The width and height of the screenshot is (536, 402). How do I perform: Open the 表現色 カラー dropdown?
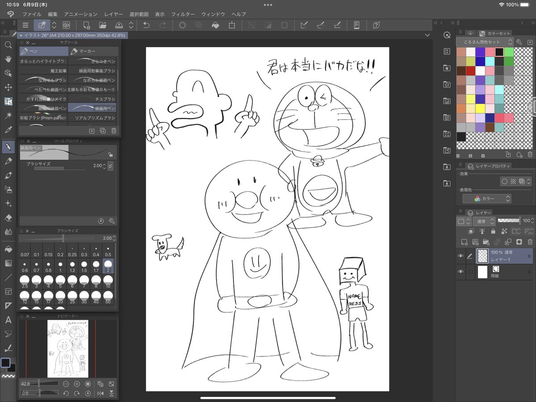[x=487, y=199]
